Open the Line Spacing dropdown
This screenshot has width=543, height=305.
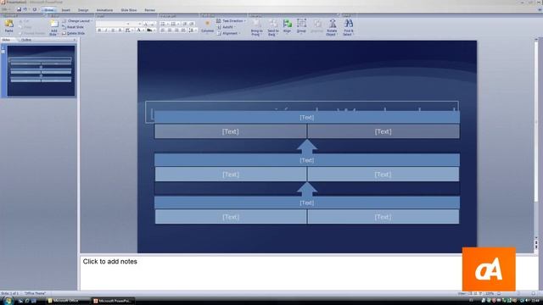point(192,30)
